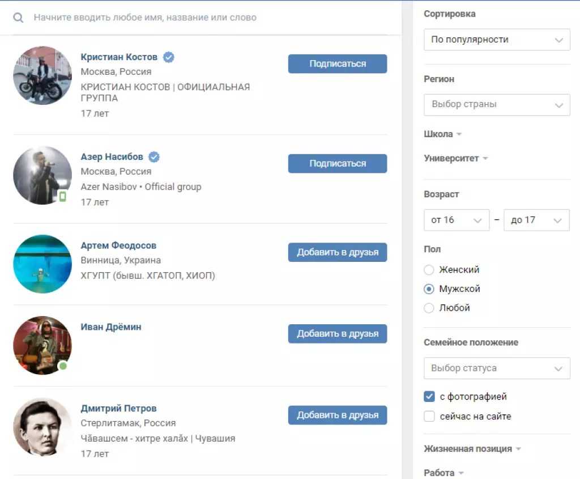Open Артем Феодосов avatar picture

pos(42,264)
